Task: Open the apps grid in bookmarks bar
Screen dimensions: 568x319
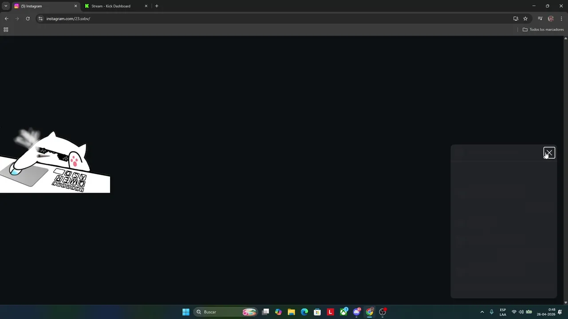Action: click(x=6, y=30)
